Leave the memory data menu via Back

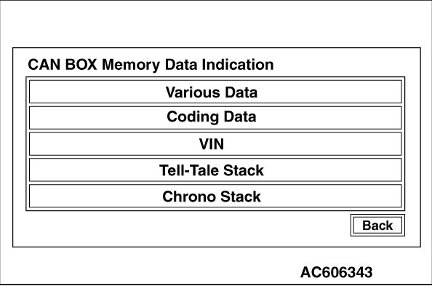(377, 226)
